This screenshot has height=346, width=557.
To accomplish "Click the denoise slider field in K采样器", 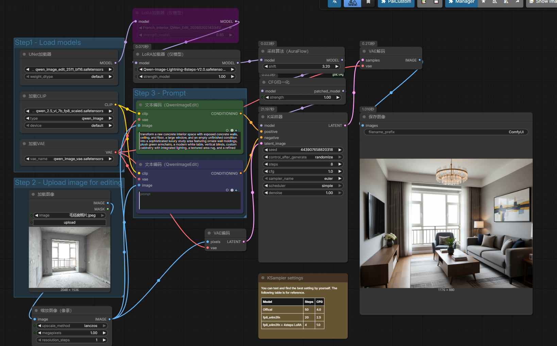I will (x=303, y=193).
